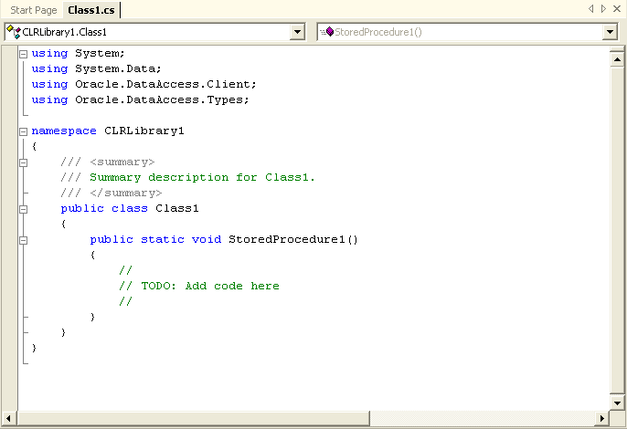Collapse the Class1 class outline
Image resolution: width=627 pixels, height=429 pixels.
click(x=24, y=209)
